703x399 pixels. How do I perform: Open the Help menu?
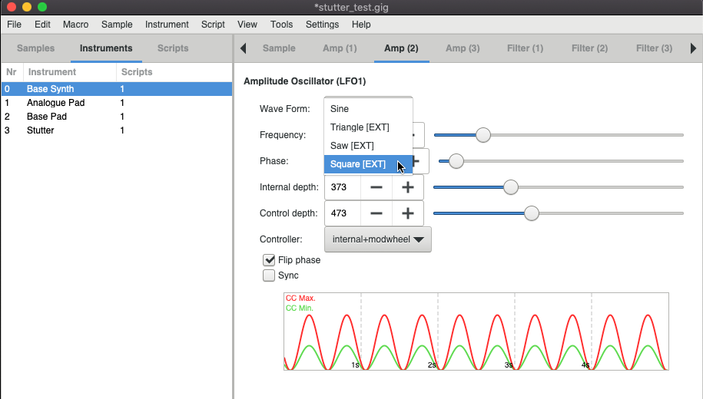tap(361, 25)
